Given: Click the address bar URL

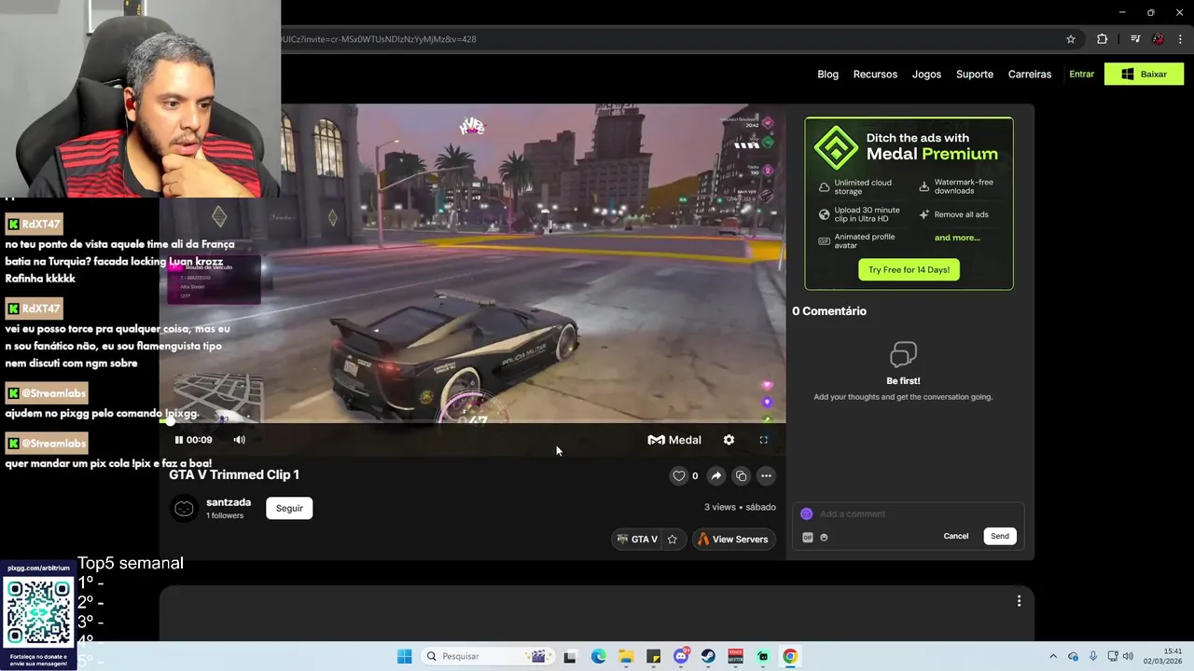Looking at the screenshot, I should (378, 39).
